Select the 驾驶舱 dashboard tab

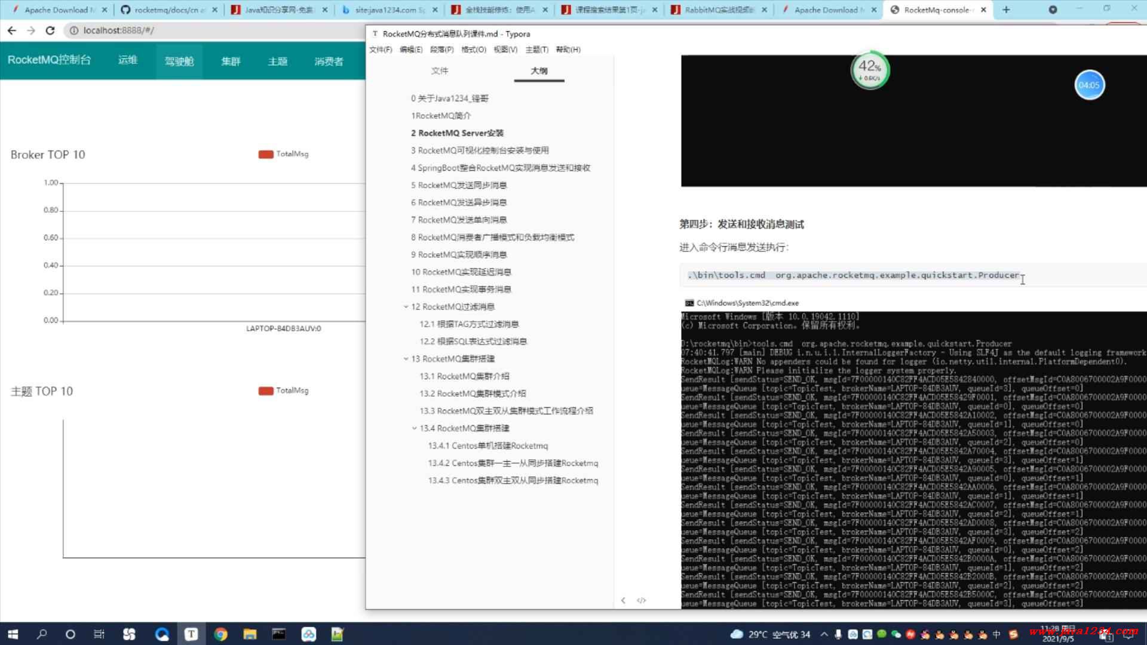[x=179, y=61]
